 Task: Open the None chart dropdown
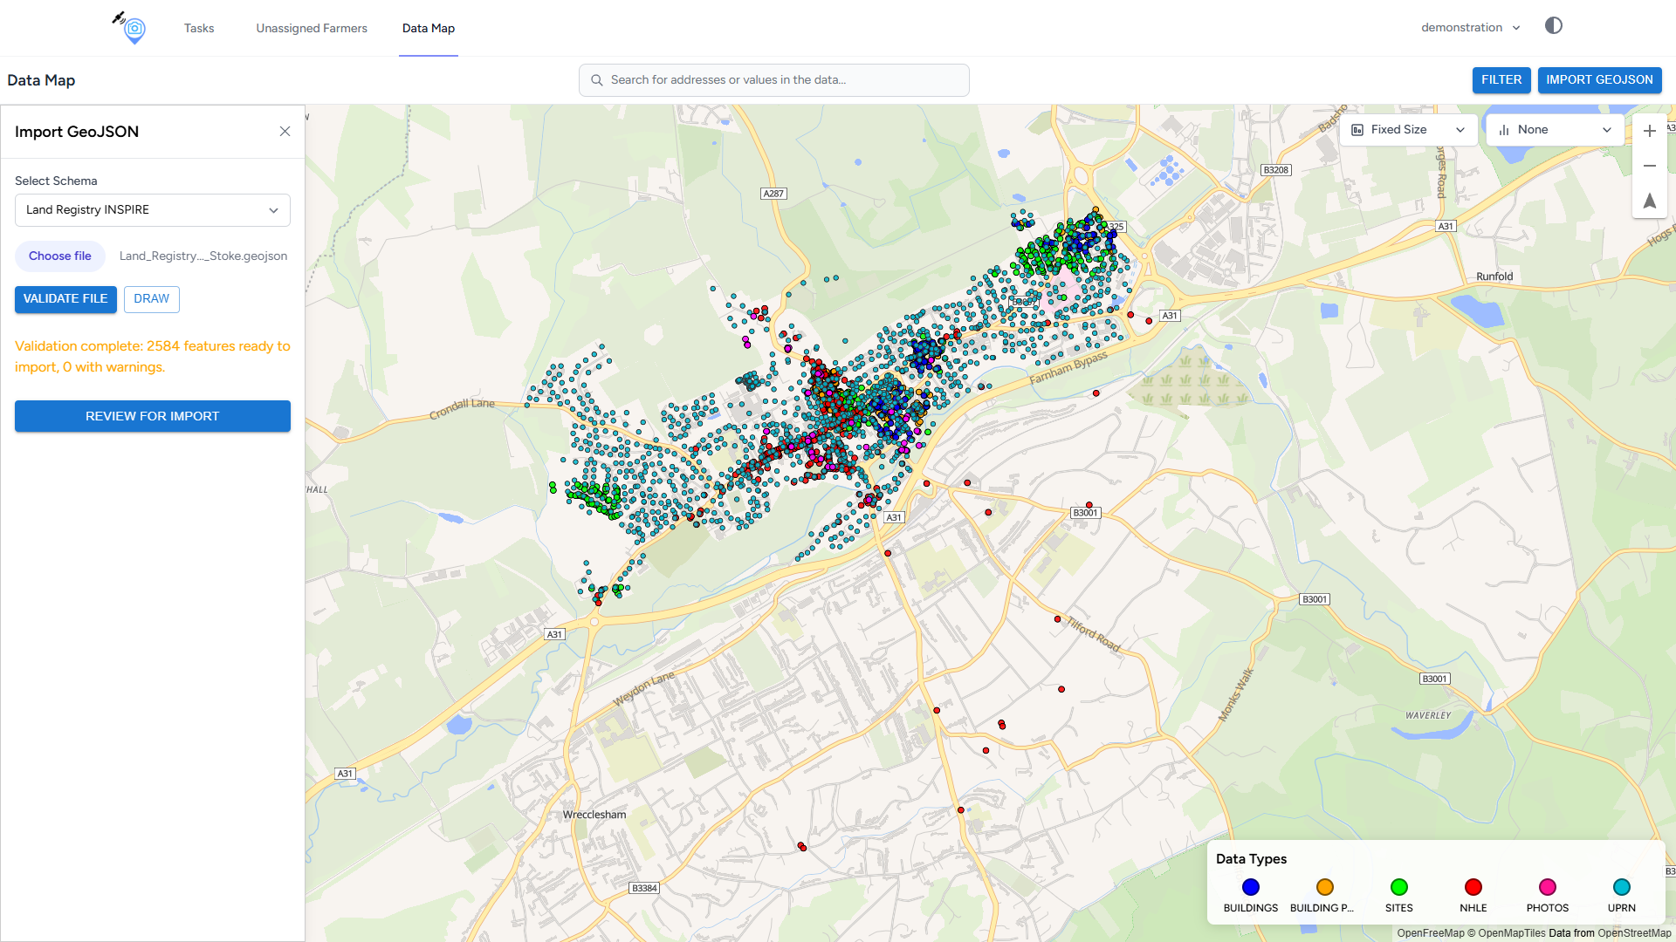(x=1555, y=130)
